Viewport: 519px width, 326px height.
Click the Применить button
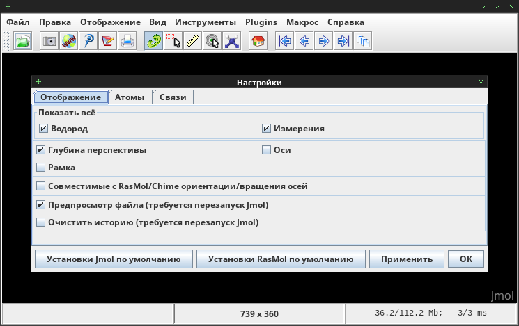(407, 259)
